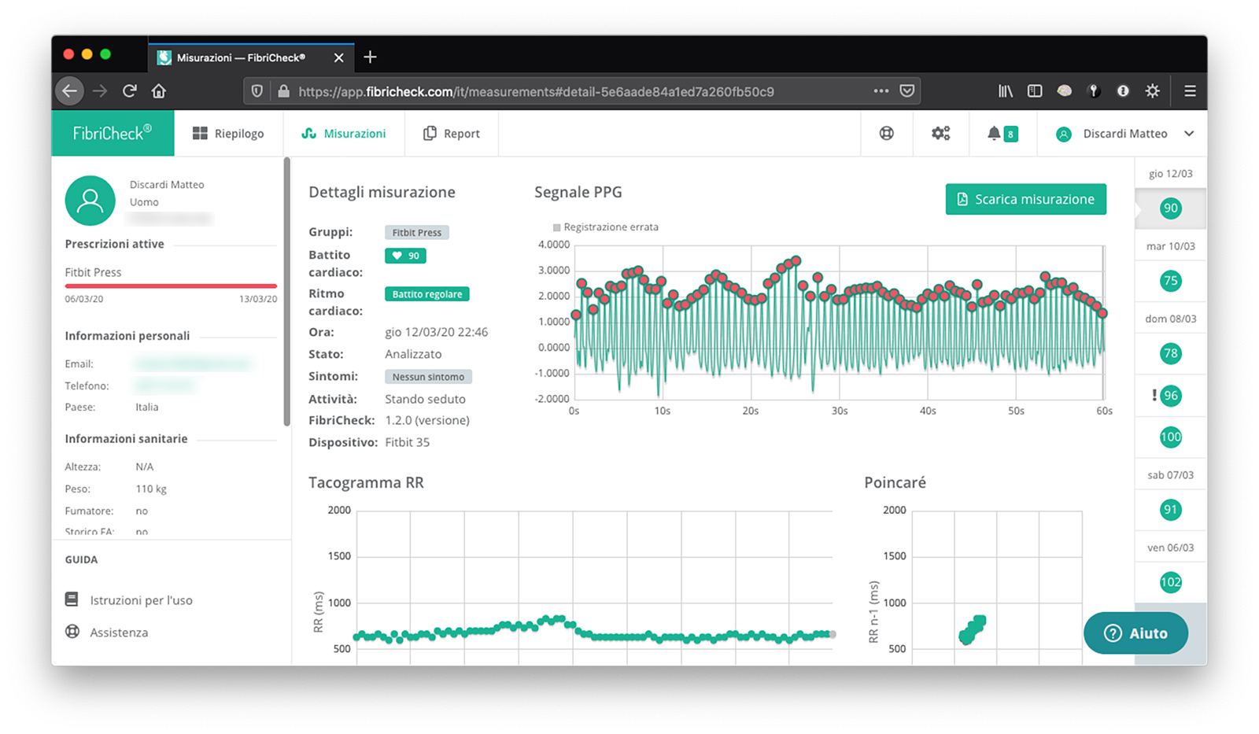Open the browser home icon
This screenshot has width=1259, height=734.
159,91
